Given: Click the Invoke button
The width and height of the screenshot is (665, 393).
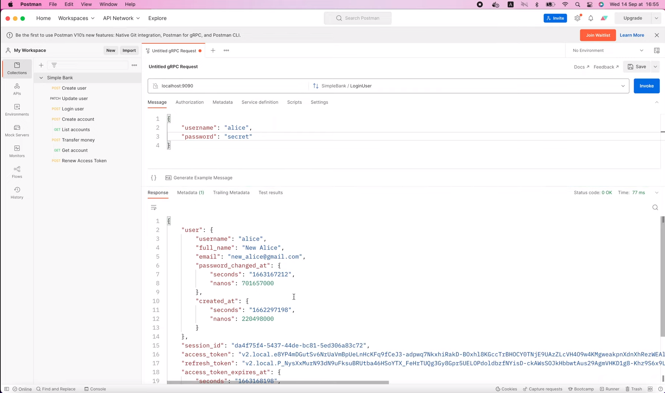Looking at the screenshot, I should tap(646, 86).
